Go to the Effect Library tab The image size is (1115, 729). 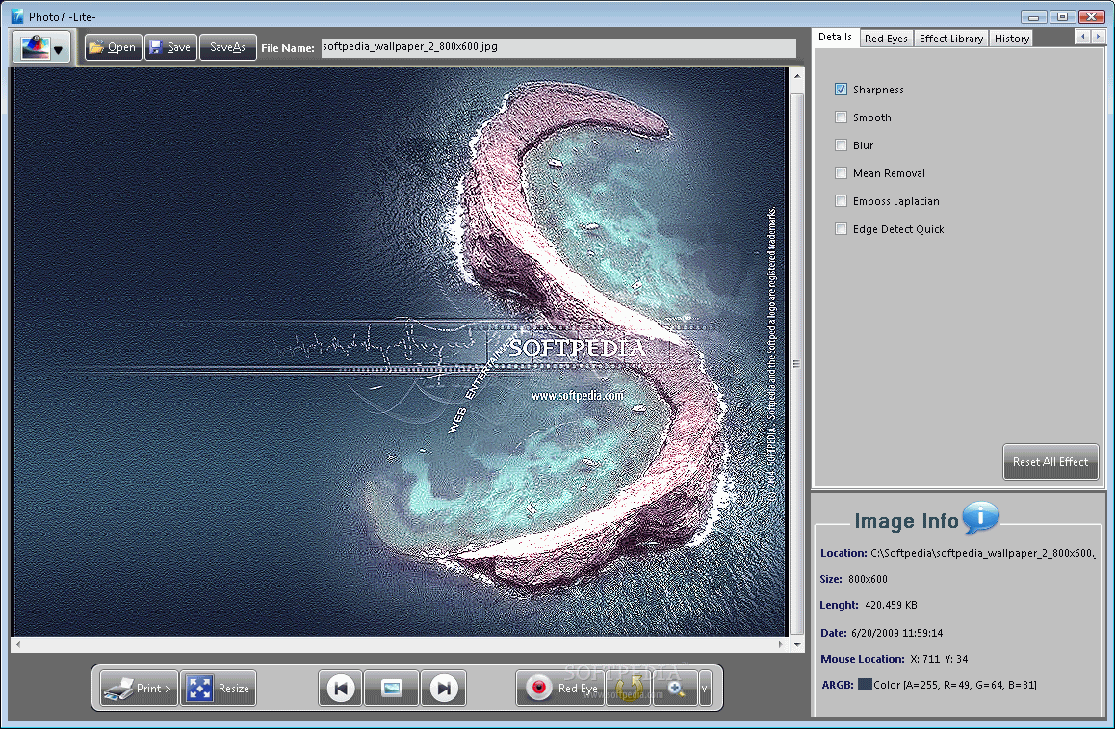950,39
